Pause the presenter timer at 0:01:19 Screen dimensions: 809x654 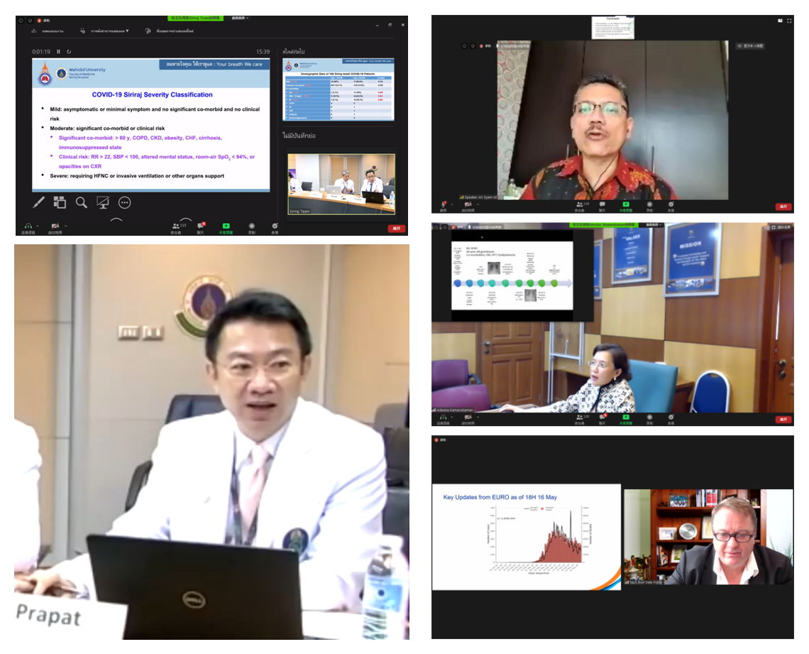coord(58,52)
